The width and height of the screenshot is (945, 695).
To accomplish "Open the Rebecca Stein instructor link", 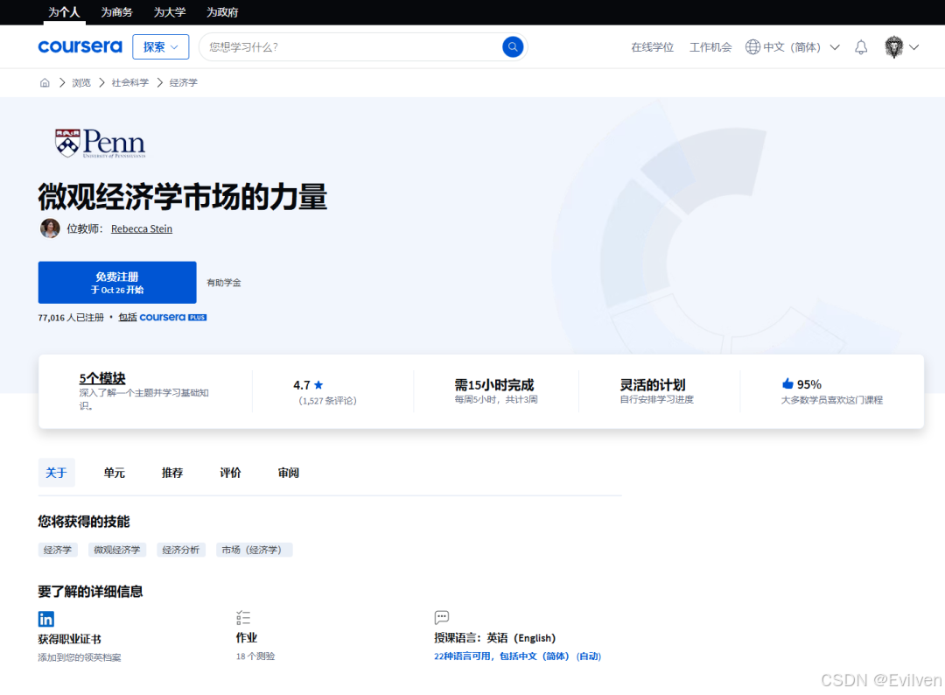I will 142,228.
